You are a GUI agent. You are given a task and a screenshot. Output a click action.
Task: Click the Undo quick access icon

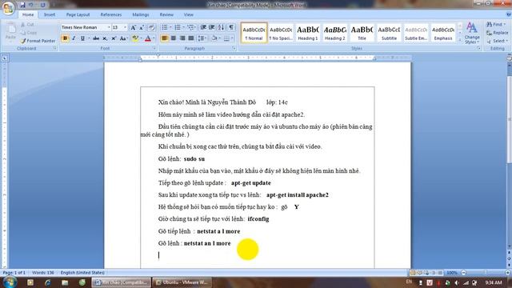pyautogui.click(x=31, y=5)
